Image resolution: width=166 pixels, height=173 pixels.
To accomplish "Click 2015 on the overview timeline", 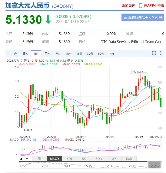I will coord(88,166).
